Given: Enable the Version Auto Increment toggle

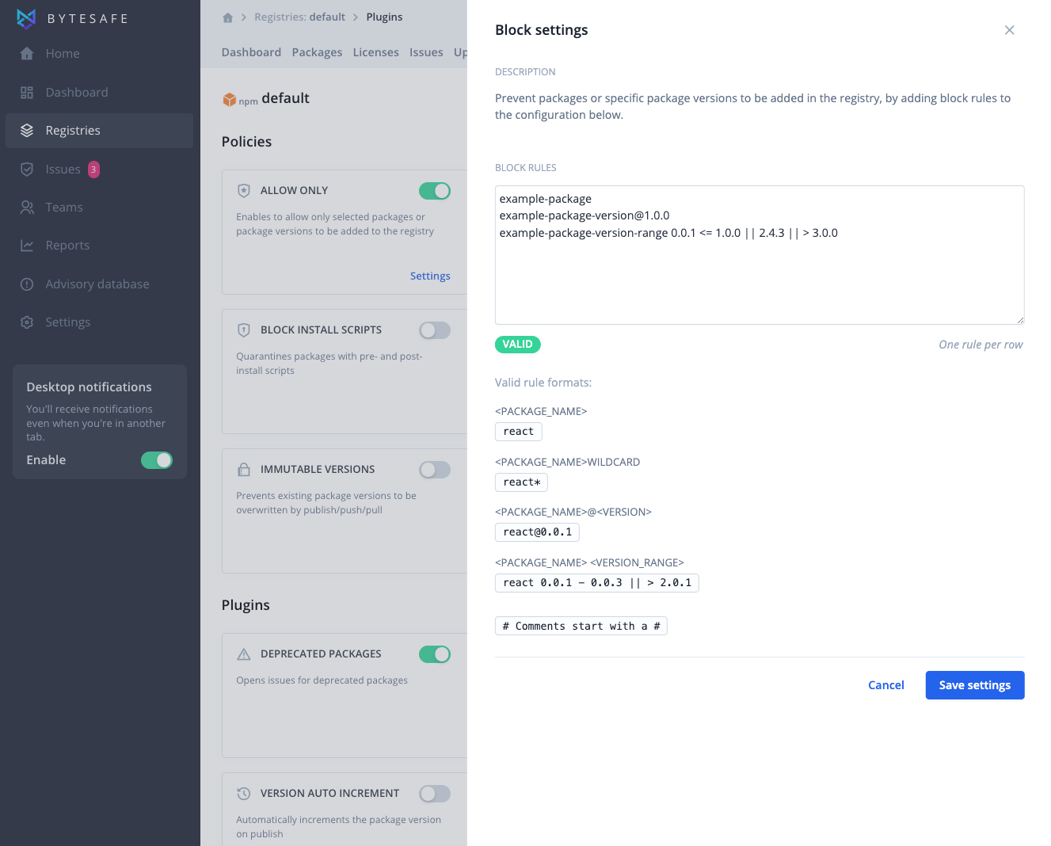Looking at the screenshot, I should (435, 794).
